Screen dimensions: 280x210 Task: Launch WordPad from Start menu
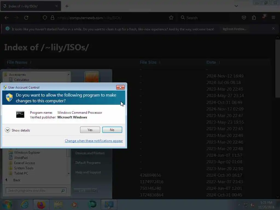pos(21,158)
